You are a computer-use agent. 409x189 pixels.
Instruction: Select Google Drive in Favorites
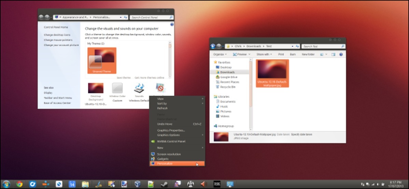tap(228, 77)
